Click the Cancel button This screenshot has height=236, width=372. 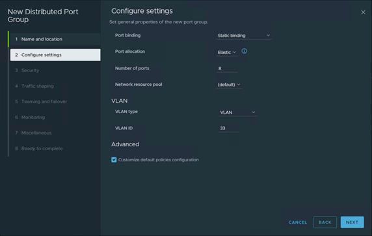coord(298,222)
